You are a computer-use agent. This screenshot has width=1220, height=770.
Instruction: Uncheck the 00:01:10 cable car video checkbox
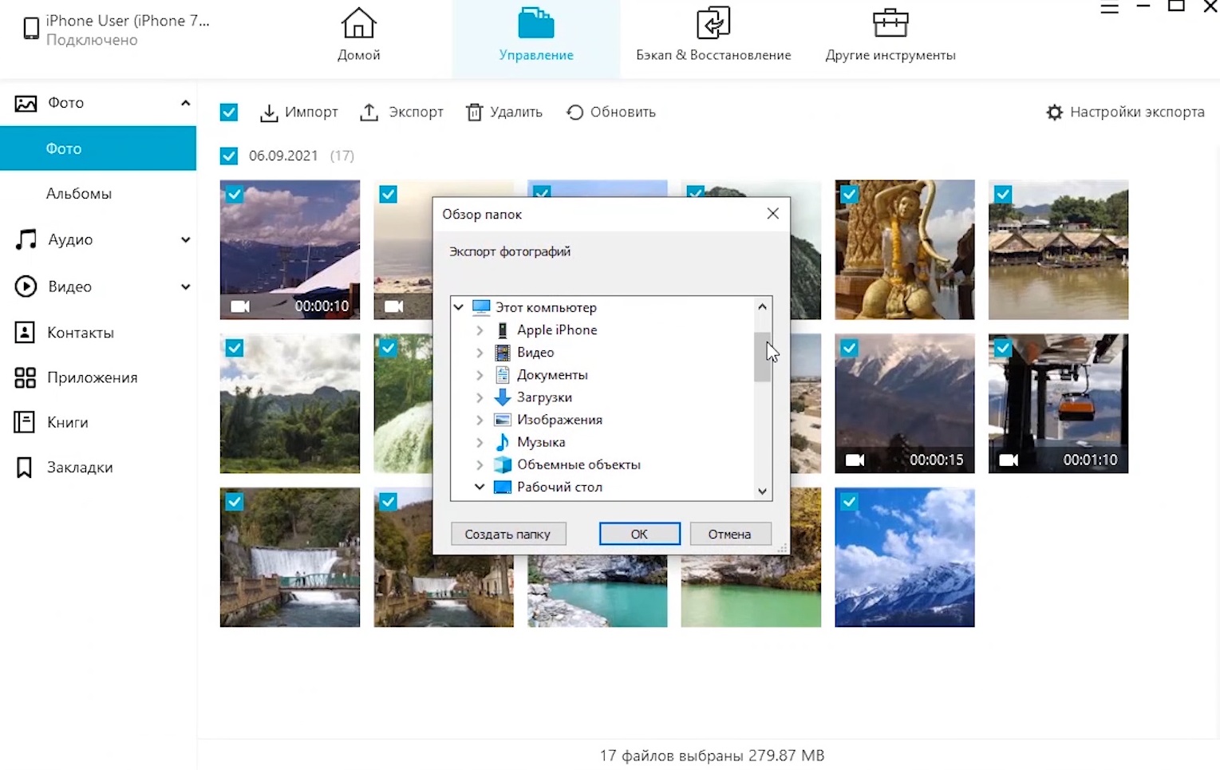pyautogui.click(x=1003, y=348)
